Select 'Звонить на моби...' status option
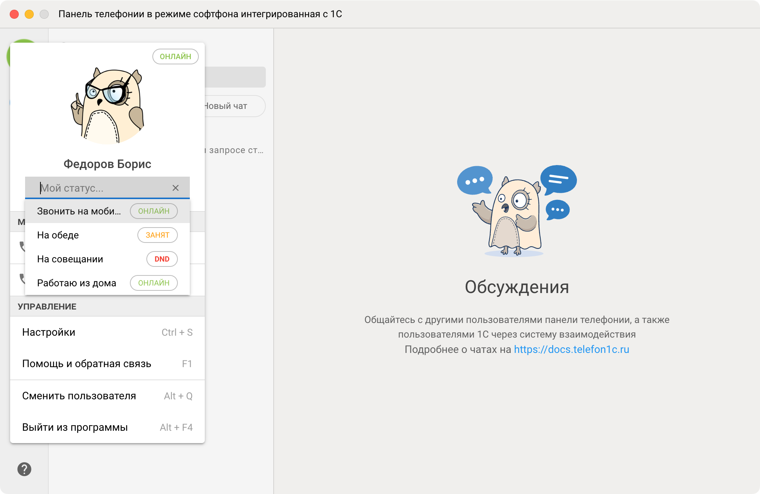The image size is (760, 494). [x=107, y=211]
